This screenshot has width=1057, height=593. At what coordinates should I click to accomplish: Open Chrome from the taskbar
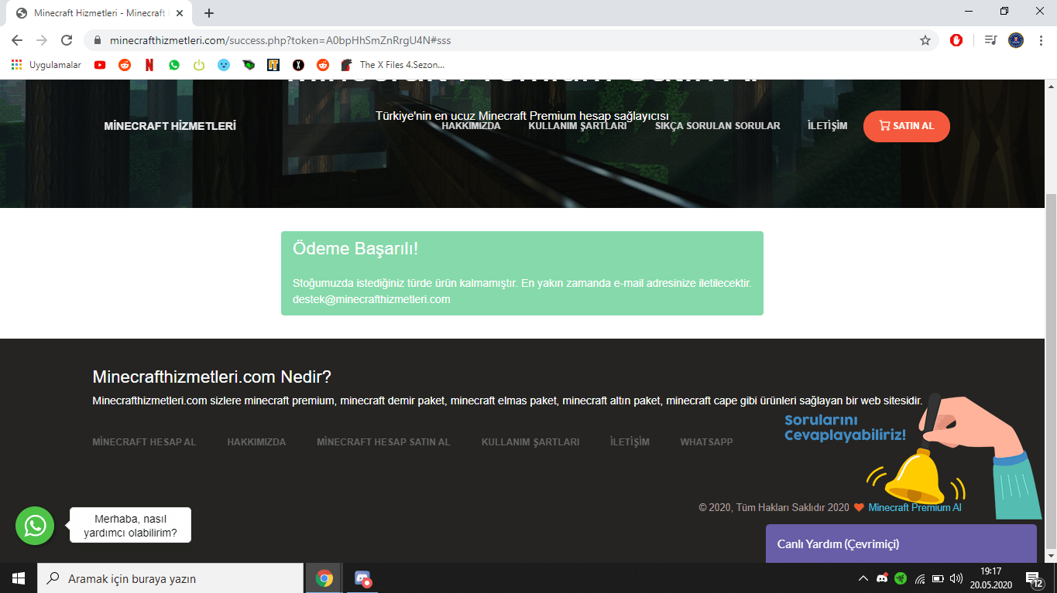(324, 578)
